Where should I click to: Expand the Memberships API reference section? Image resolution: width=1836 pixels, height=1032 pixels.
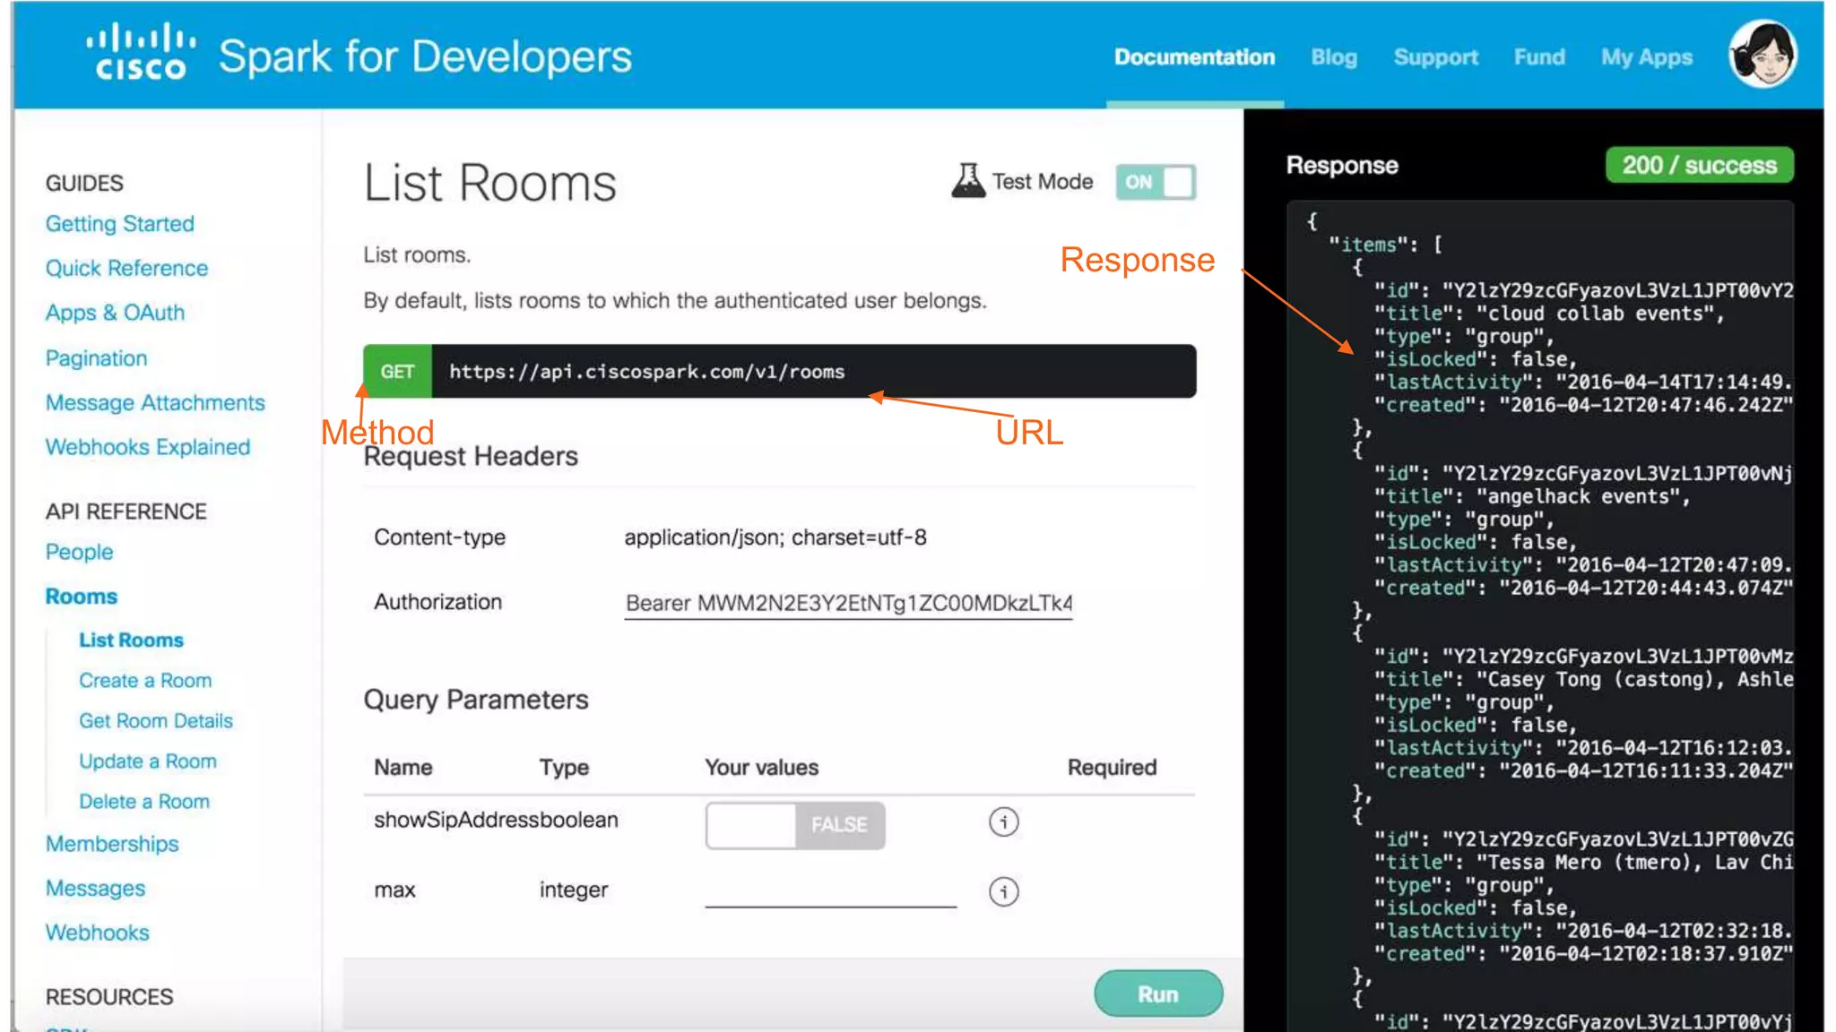[x=112, y=844]
